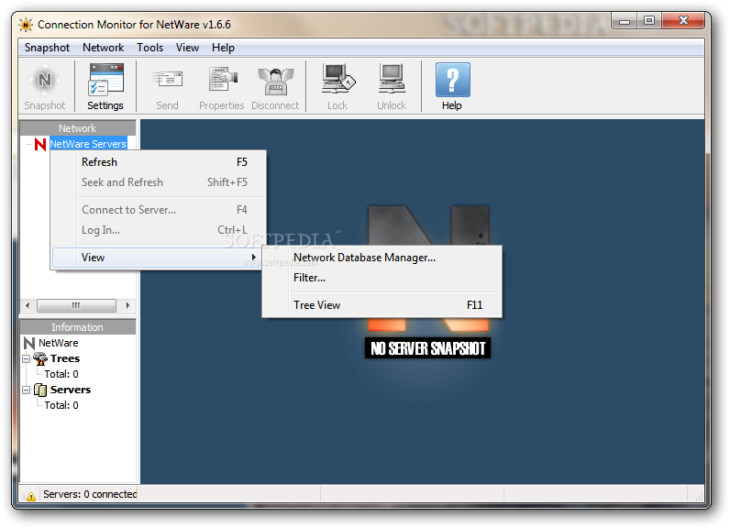
Task: Select the NetWare item in Information panel
Action: [58, 344]
